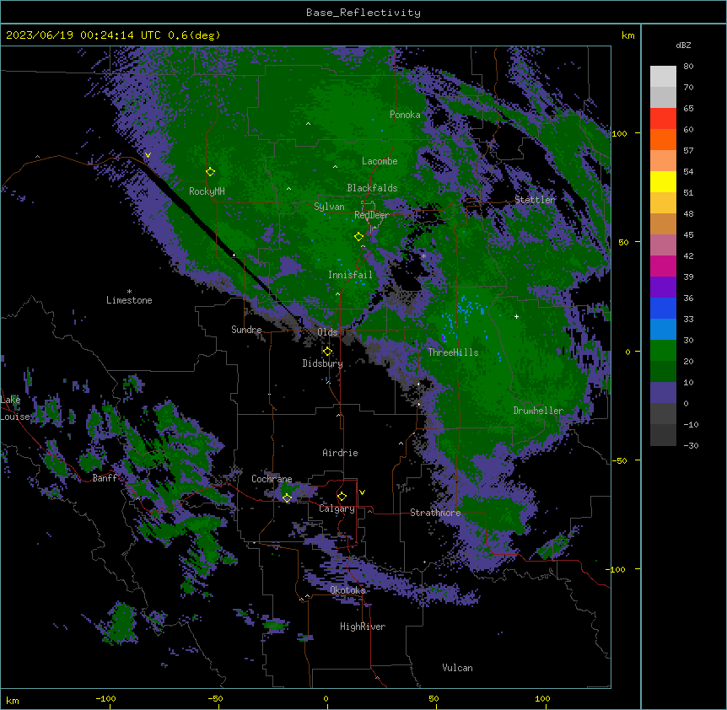Select the 65 dBZ red legend swatch

pyautogui.click(x=663, y=119)
